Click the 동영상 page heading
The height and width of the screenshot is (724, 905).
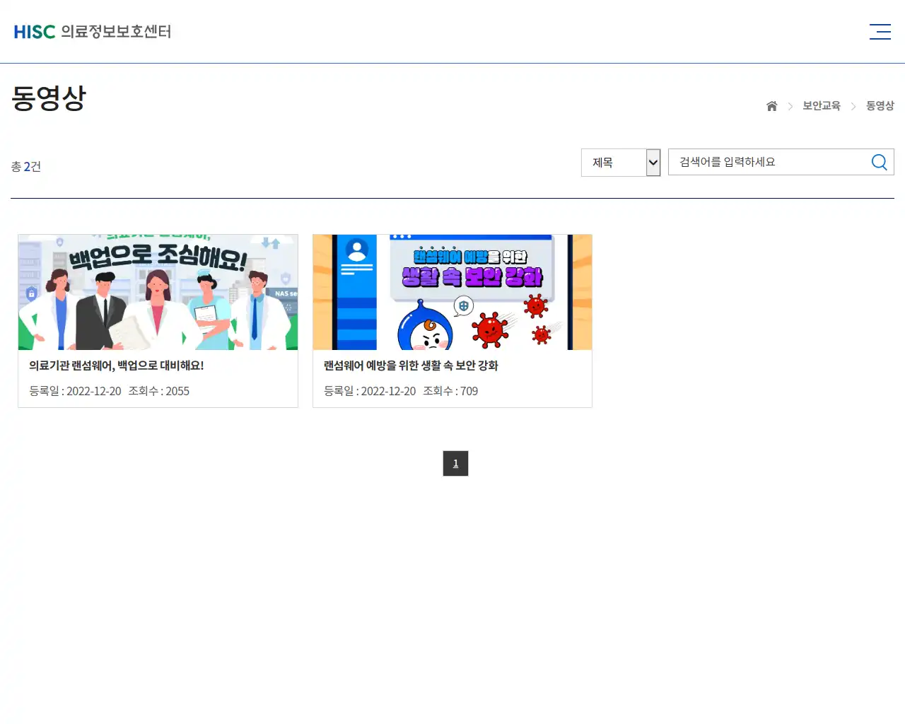[47, 98]
